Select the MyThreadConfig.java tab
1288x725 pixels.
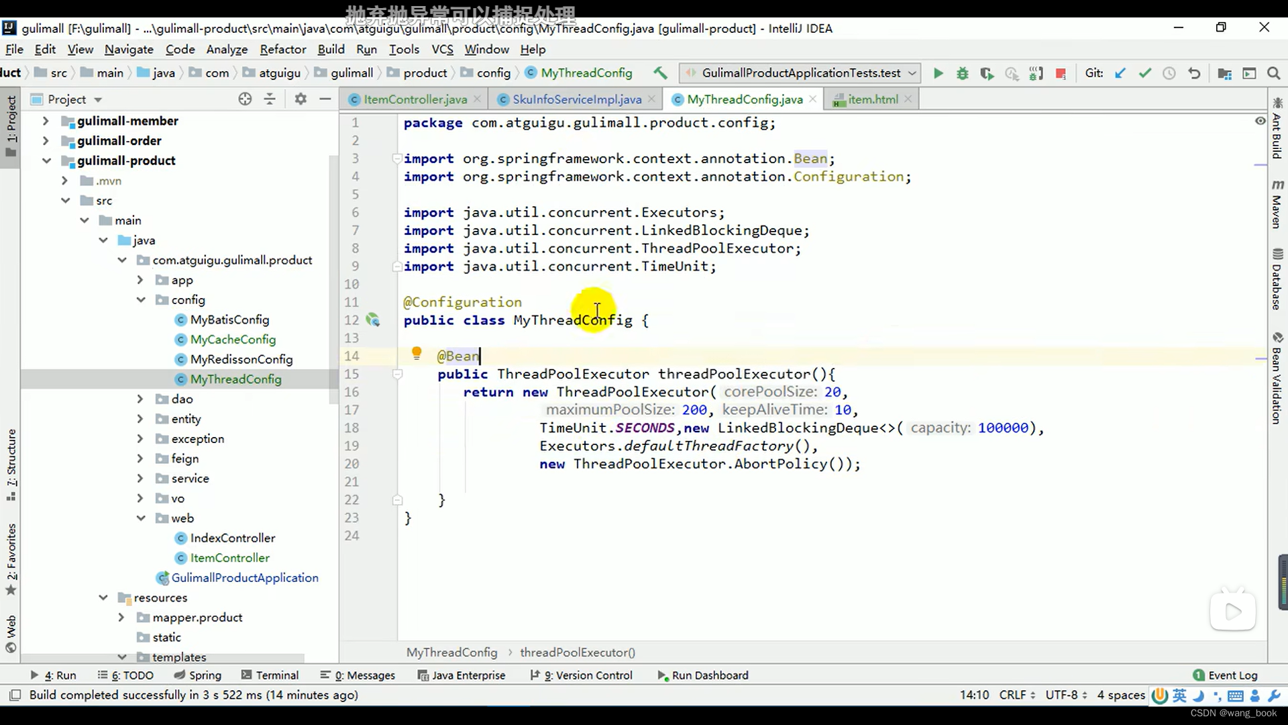pyautogui.click(x=745, y=99)
